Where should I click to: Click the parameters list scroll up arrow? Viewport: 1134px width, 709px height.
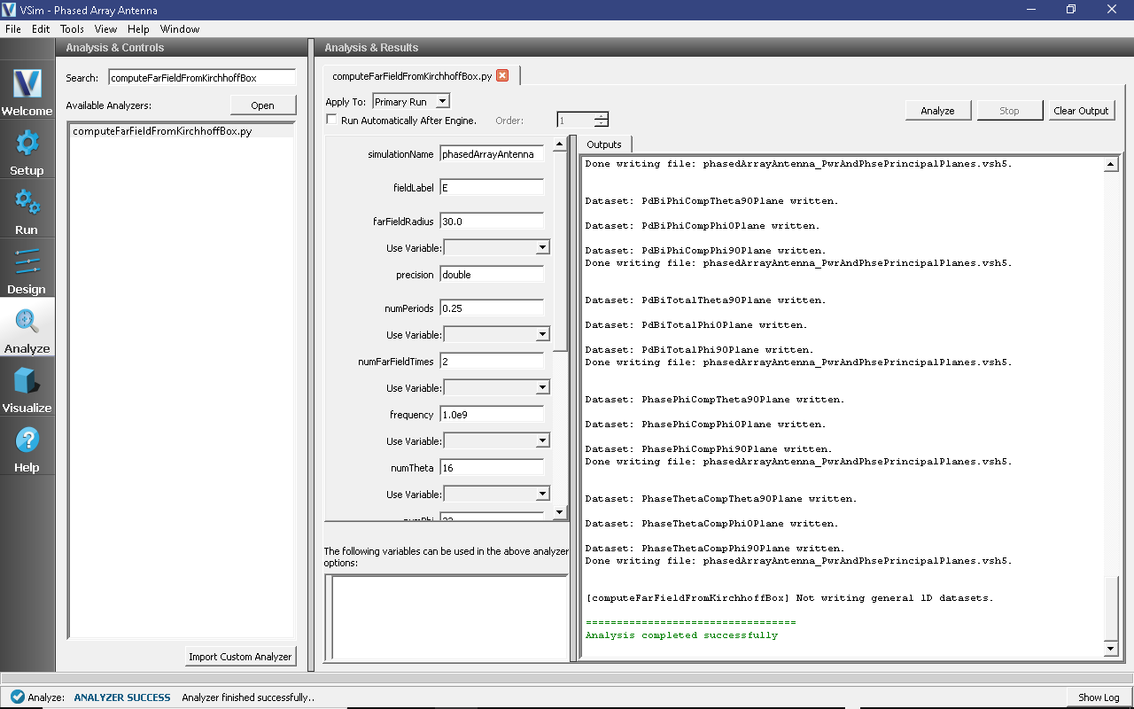pyautogui.click(x=559, y=144)
